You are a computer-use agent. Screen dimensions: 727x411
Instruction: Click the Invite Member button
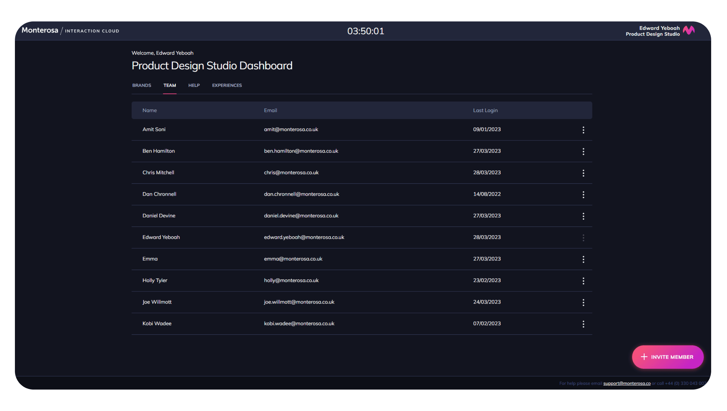(x=668, y=357)
